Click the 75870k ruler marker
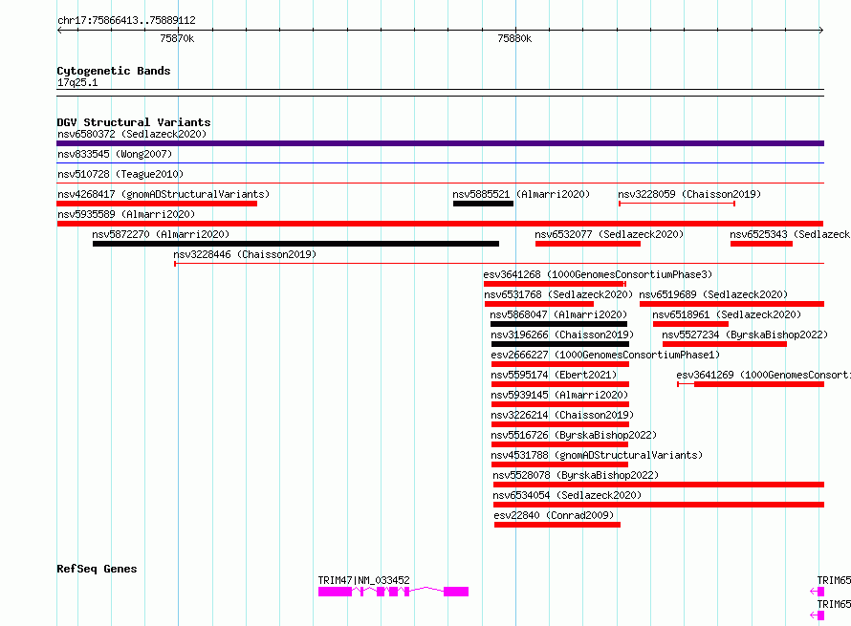Screen dimensions: 851x626 [x=177, y=38]
